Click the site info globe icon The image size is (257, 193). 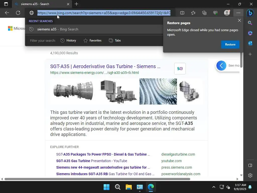[x=31, y=13]
